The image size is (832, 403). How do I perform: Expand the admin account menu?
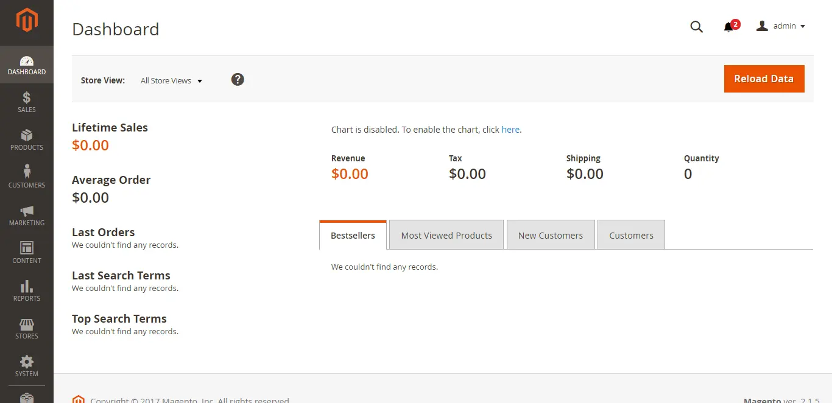tap(781, 26)
